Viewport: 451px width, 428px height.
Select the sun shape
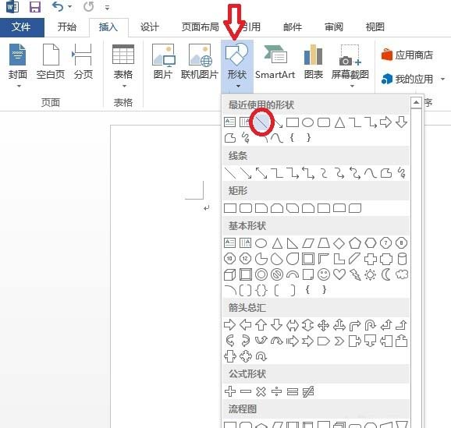click(370, 274)
